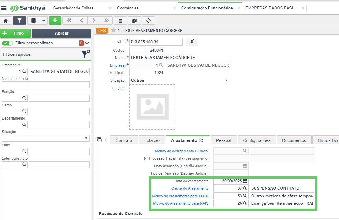Close Configuração Funcionários tab
This screenshot has width=339, height=220.
click(239, 8)
